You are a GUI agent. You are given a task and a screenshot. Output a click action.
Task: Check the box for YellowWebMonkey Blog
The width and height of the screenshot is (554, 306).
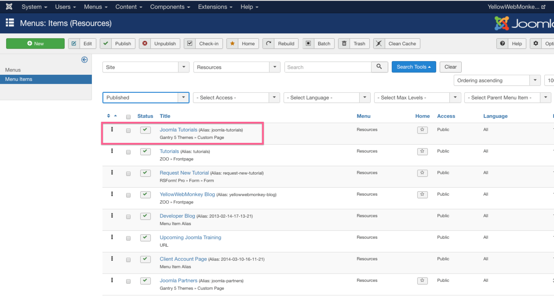(128, 195)
